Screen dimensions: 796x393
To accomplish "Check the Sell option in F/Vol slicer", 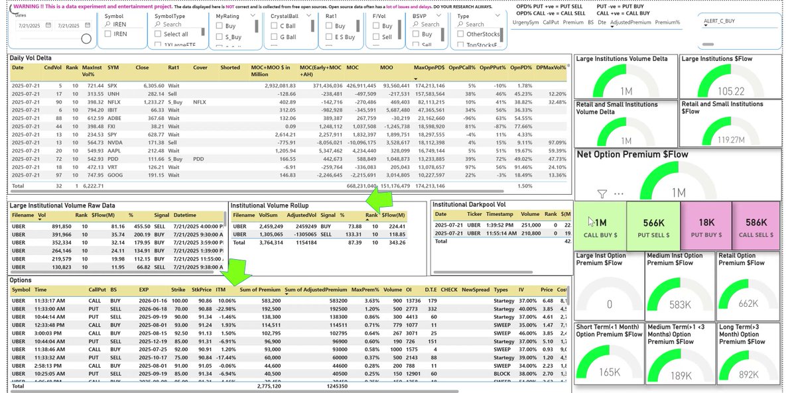I will [376, 36].
